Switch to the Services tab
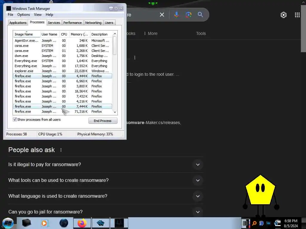This screenshot has height=229, width=306. coord(54,23)
